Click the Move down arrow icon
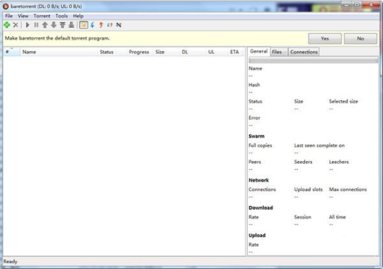Image resolution: width=383 pixels, height=269 pixels. (53, 25)
